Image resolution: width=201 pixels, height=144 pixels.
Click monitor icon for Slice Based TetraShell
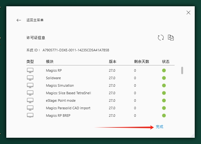[30, 93]
